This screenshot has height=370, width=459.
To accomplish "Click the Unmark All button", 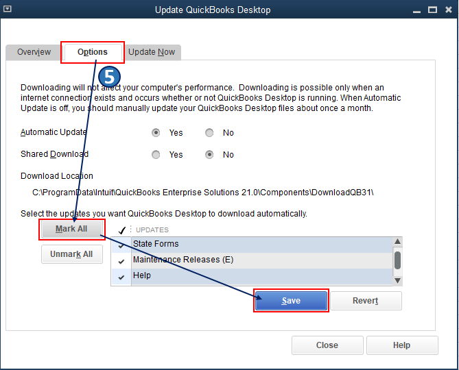I will (72, 254).
